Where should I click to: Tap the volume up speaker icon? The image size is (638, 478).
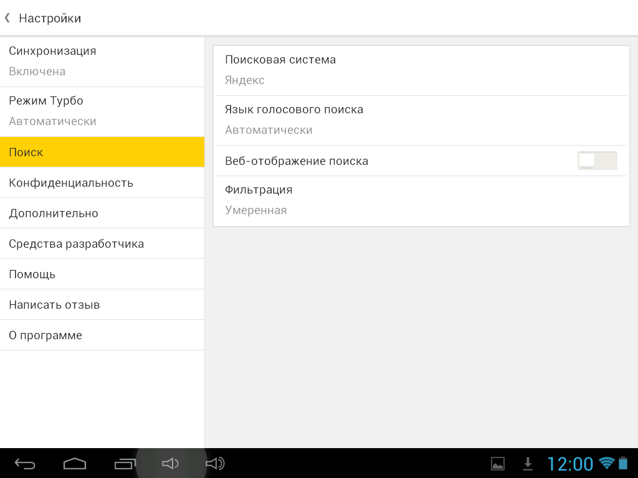tap(215, 463)
